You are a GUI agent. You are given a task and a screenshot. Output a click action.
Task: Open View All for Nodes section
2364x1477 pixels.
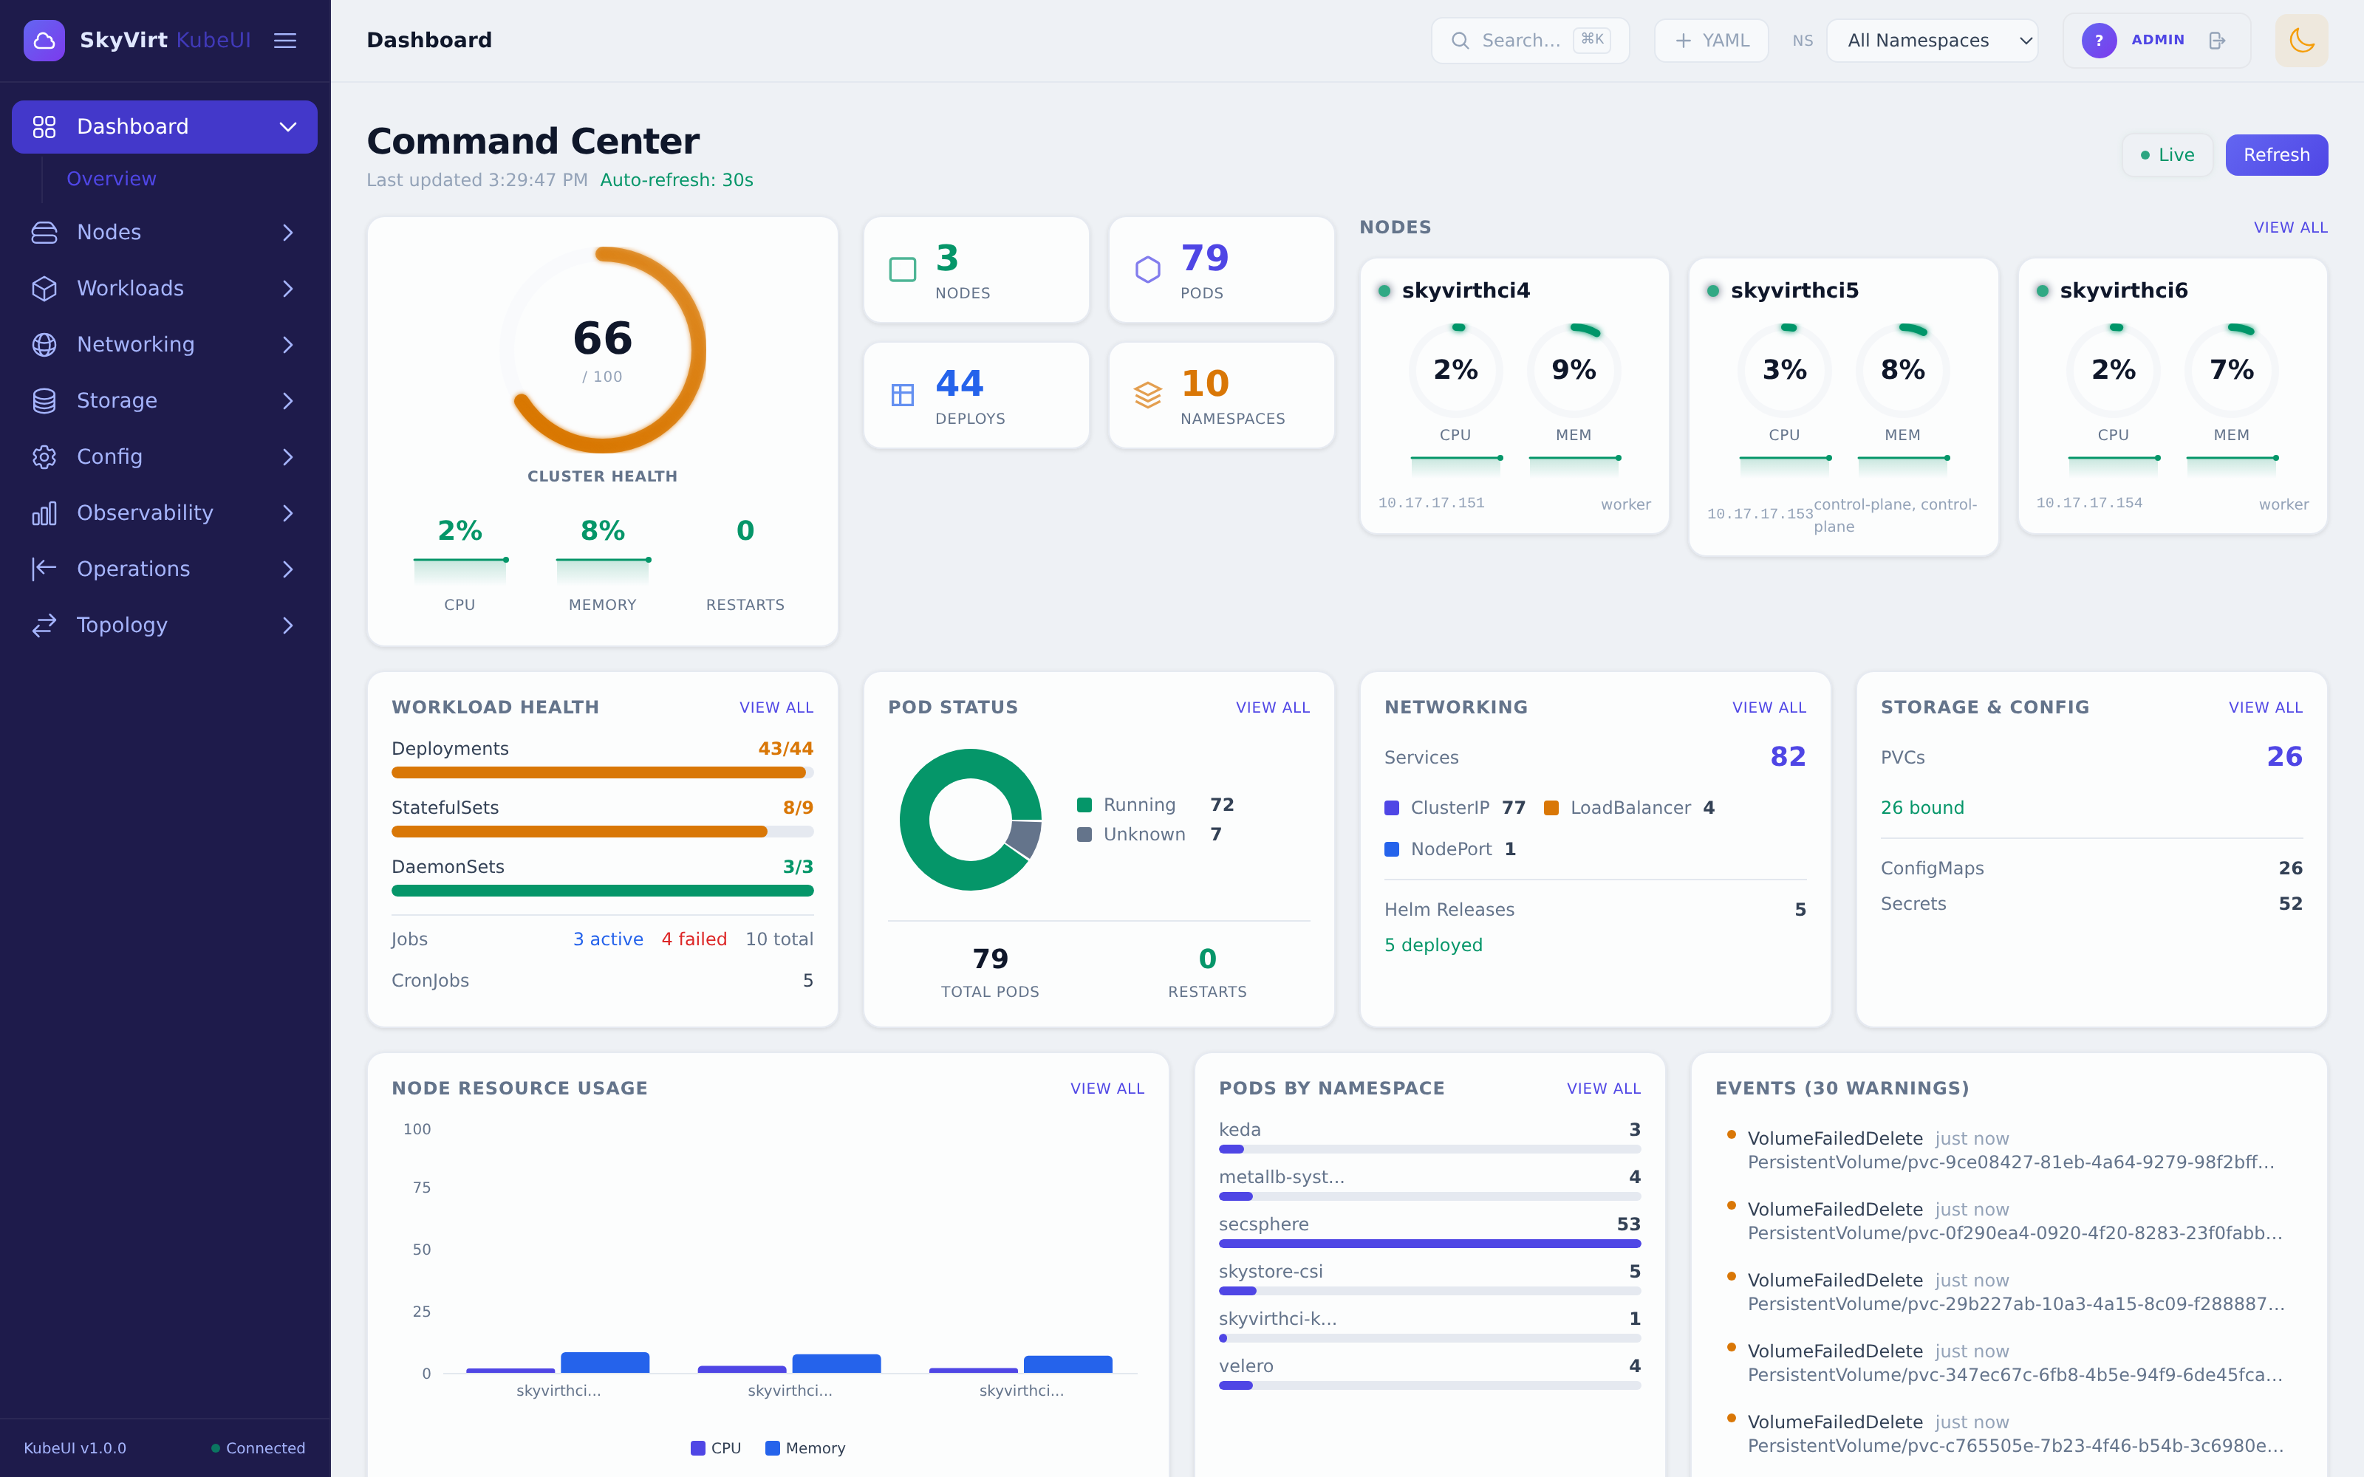[x=2290, y=227]
